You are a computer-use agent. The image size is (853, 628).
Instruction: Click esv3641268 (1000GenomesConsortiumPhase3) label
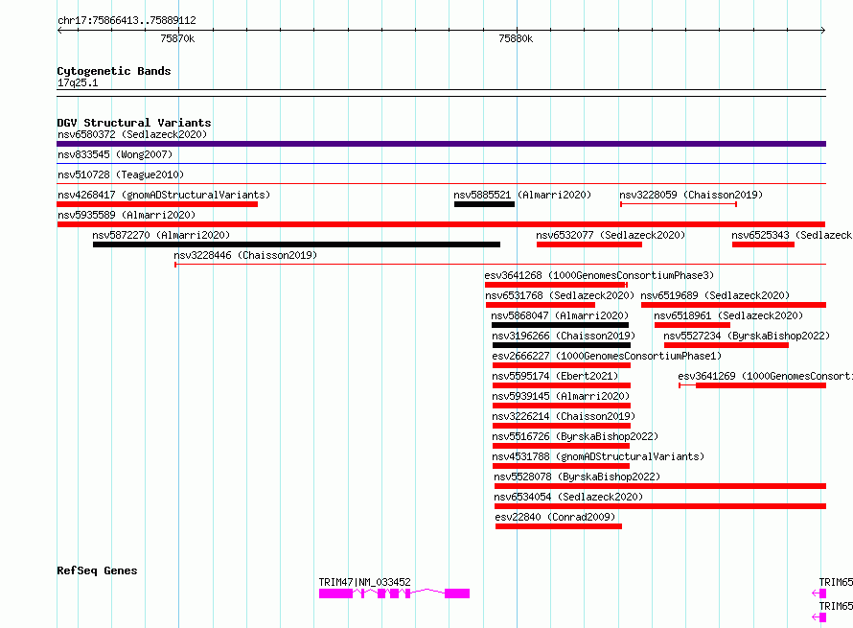click(x=599, y=275)
